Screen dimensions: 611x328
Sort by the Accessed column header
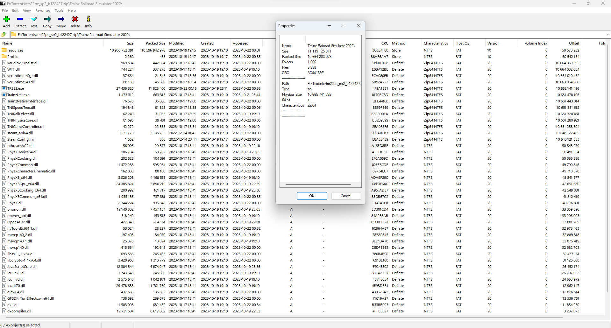(247, 43)
